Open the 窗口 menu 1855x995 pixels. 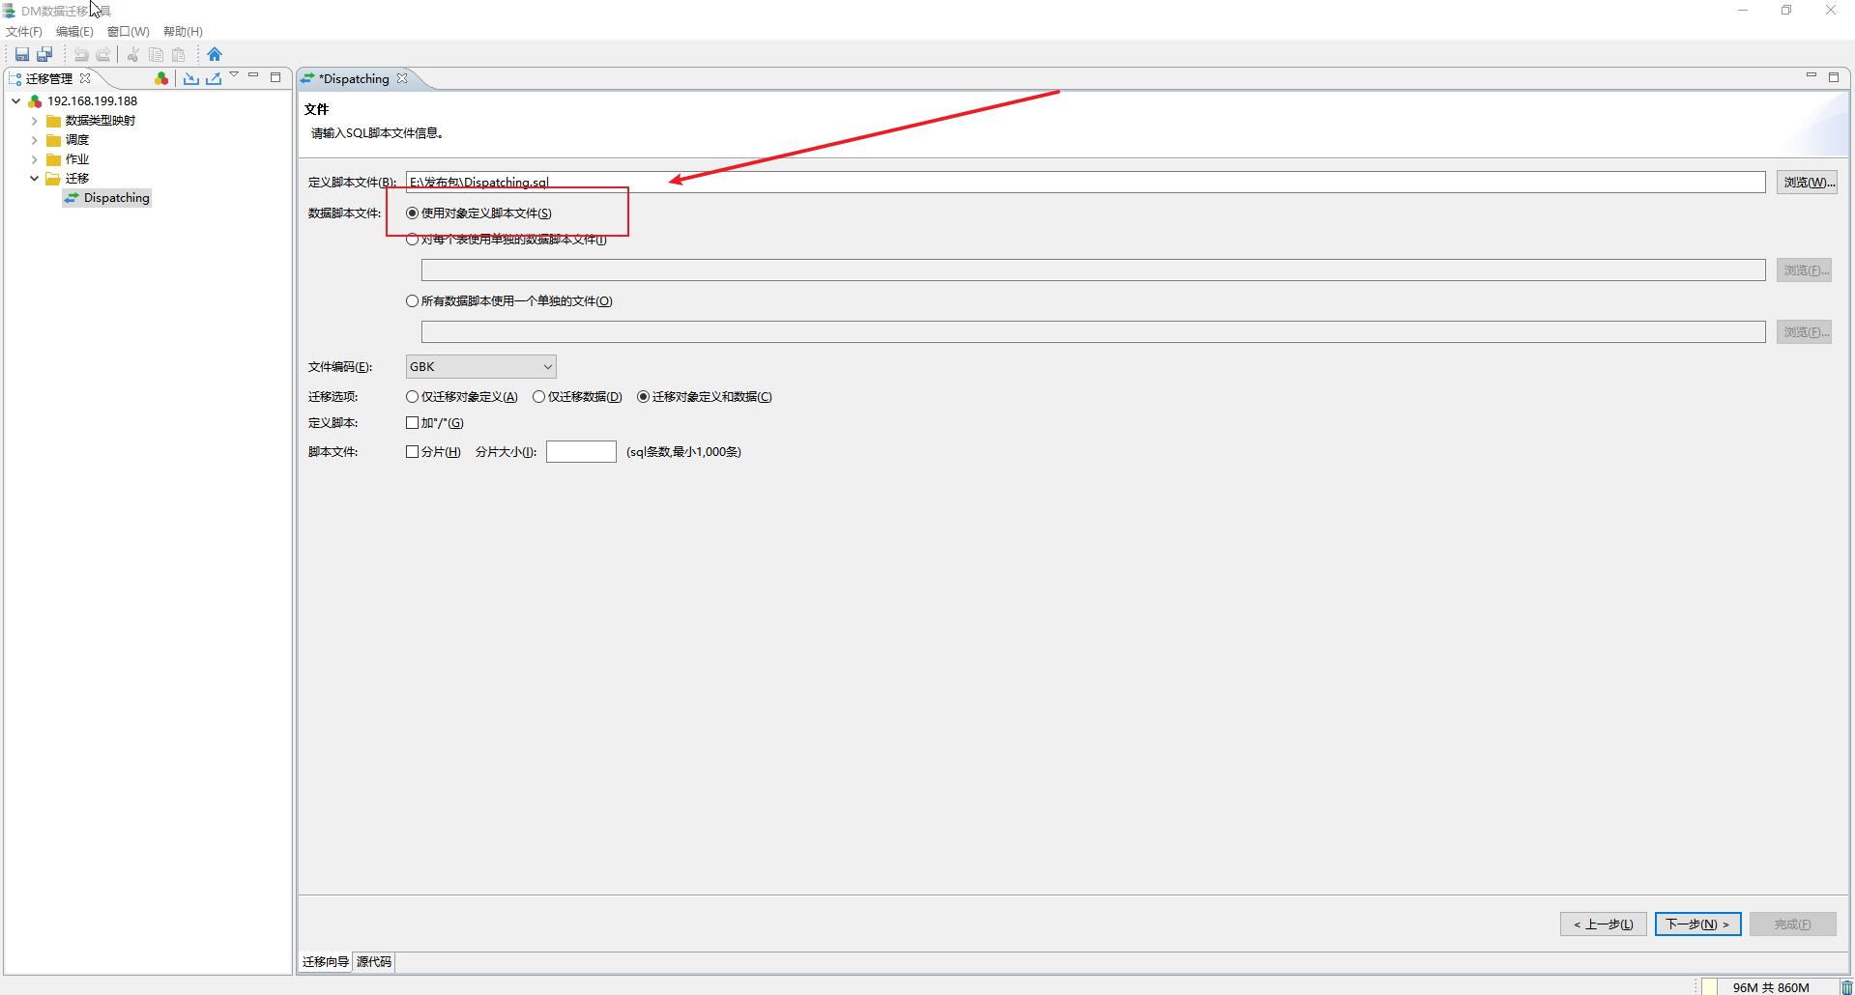[128, 32]
